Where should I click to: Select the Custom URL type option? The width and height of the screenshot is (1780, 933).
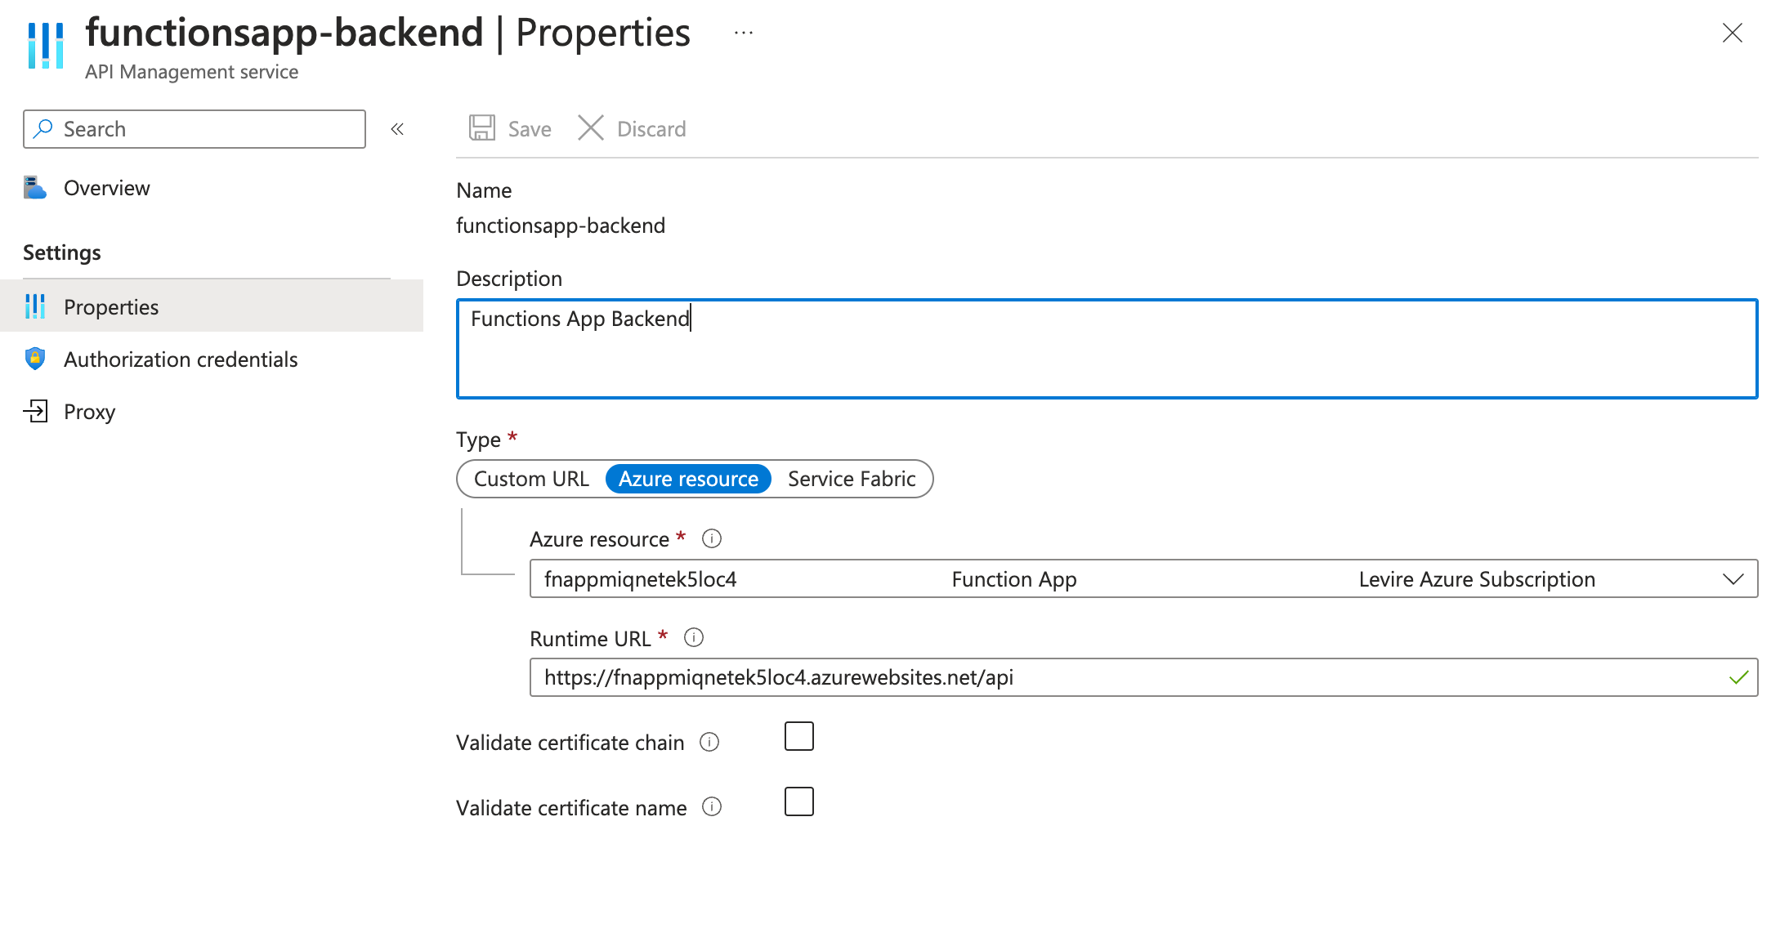click(531, 479)
